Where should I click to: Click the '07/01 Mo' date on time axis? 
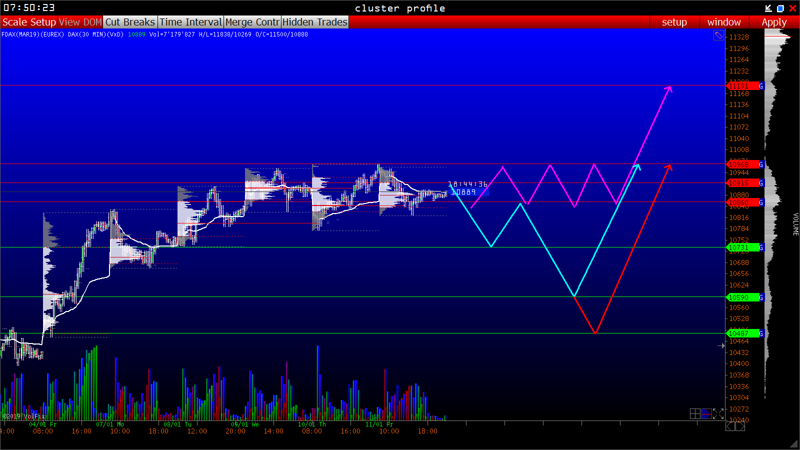tap(110, 424)
